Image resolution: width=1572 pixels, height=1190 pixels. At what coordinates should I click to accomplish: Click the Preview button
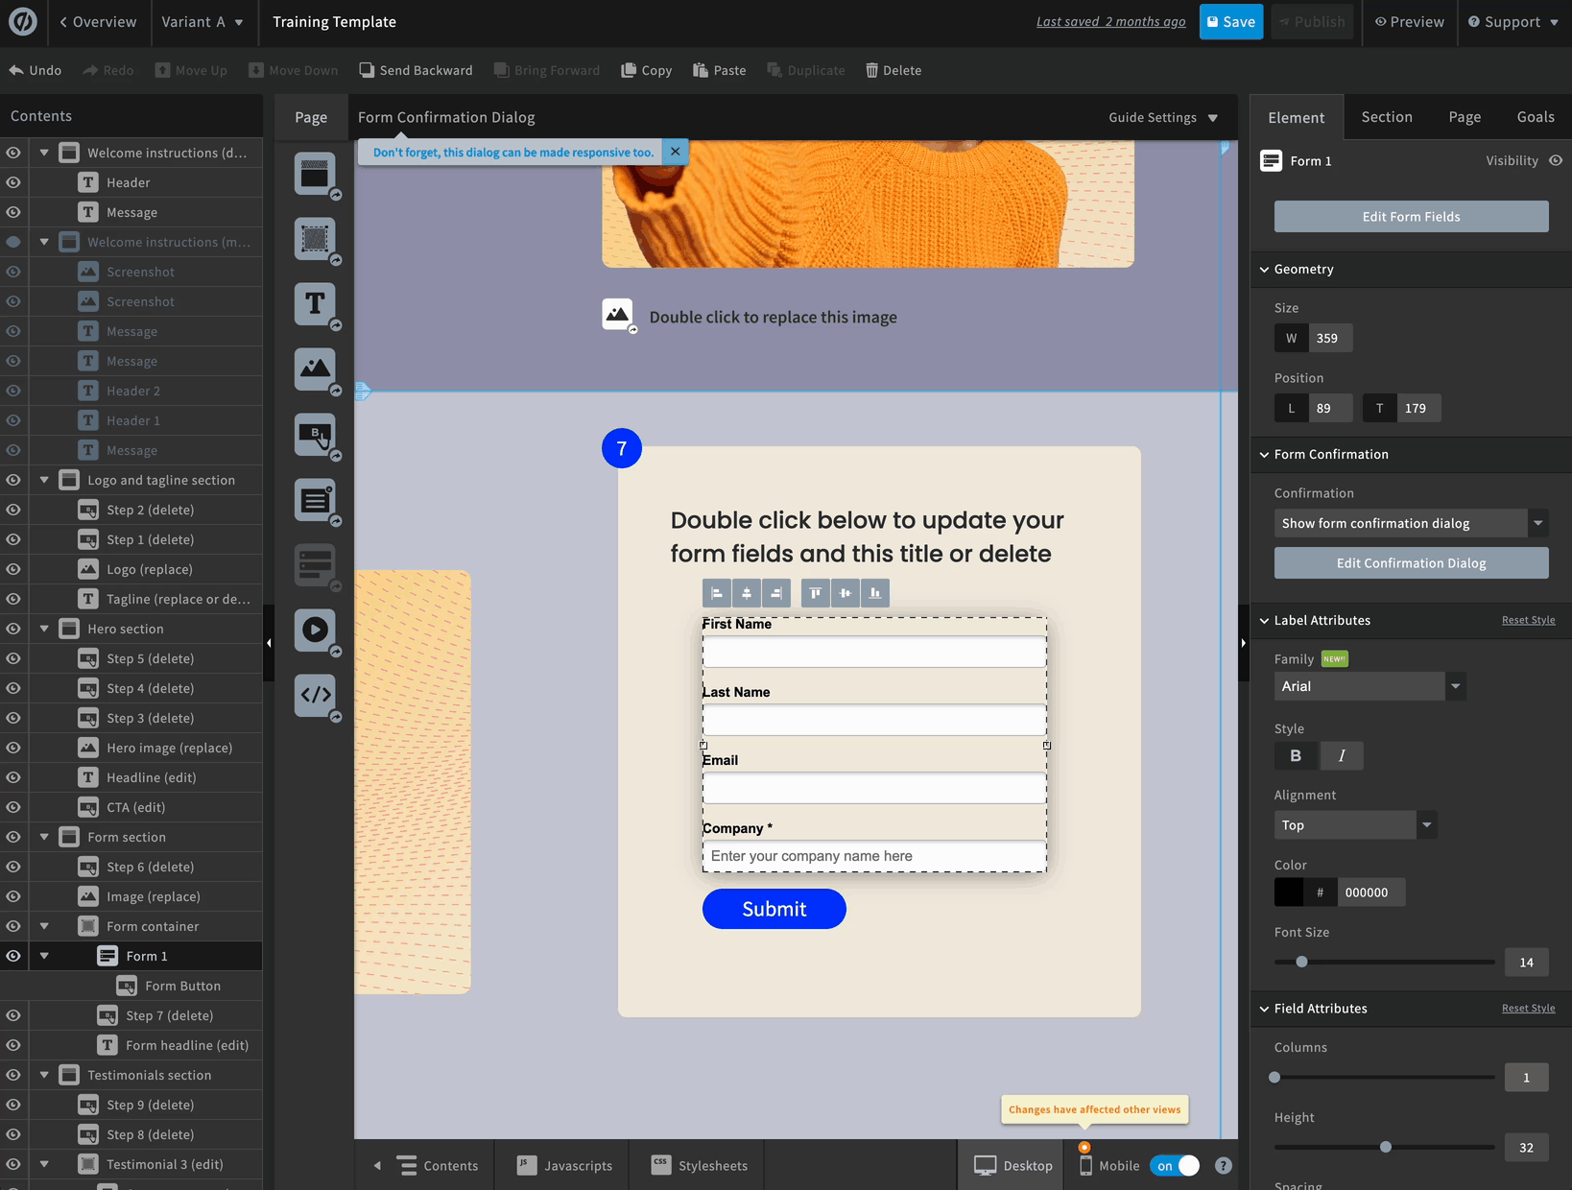pyautogui.click(x=1409, y=21)
